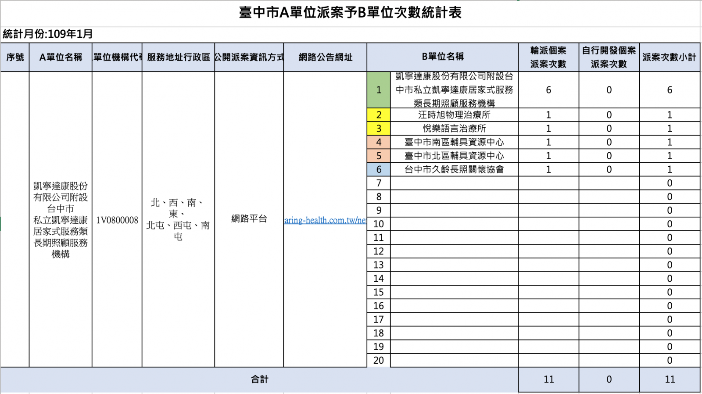Click the 公開派案資訊方式 header cell
The width and height of the screenshot is (702, 394).
249,57
